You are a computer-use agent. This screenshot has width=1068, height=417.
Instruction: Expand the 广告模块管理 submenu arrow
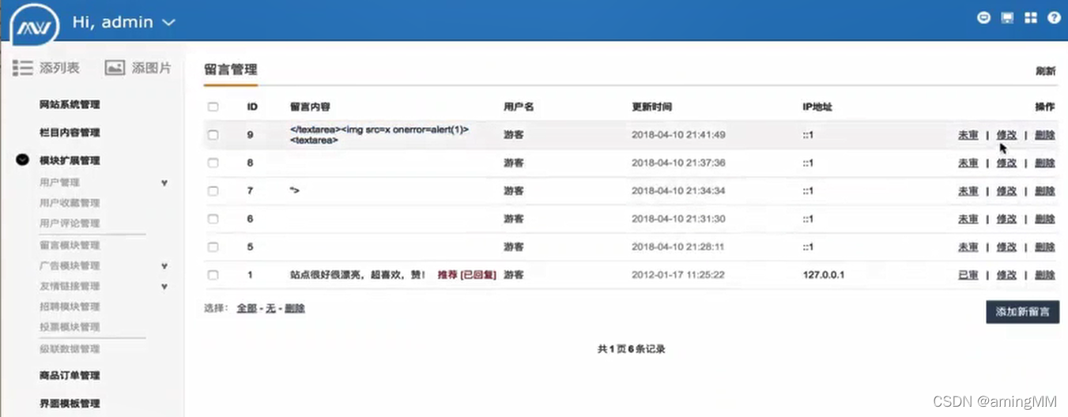pyautogui.click(x=164, y=266)
